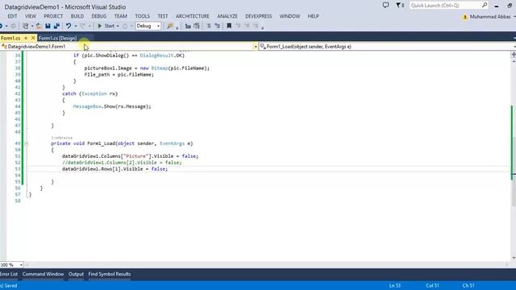The width and height of the screenshot is (516, 290).
Task: Open the Error List panel tab
Action: point(9,274)
